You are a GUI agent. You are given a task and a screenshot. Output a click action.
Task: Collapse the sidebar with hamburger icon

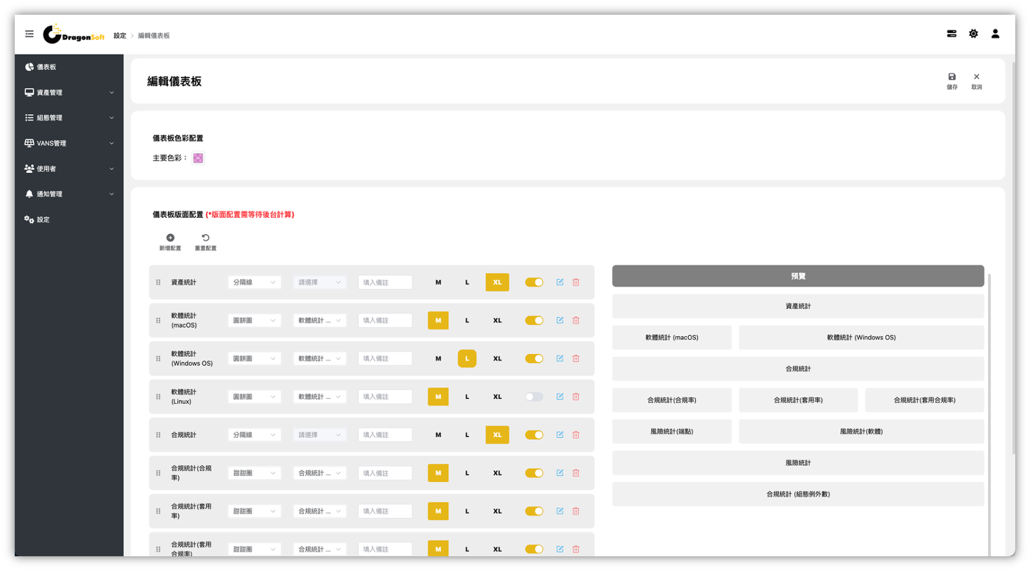click(29, 34)
